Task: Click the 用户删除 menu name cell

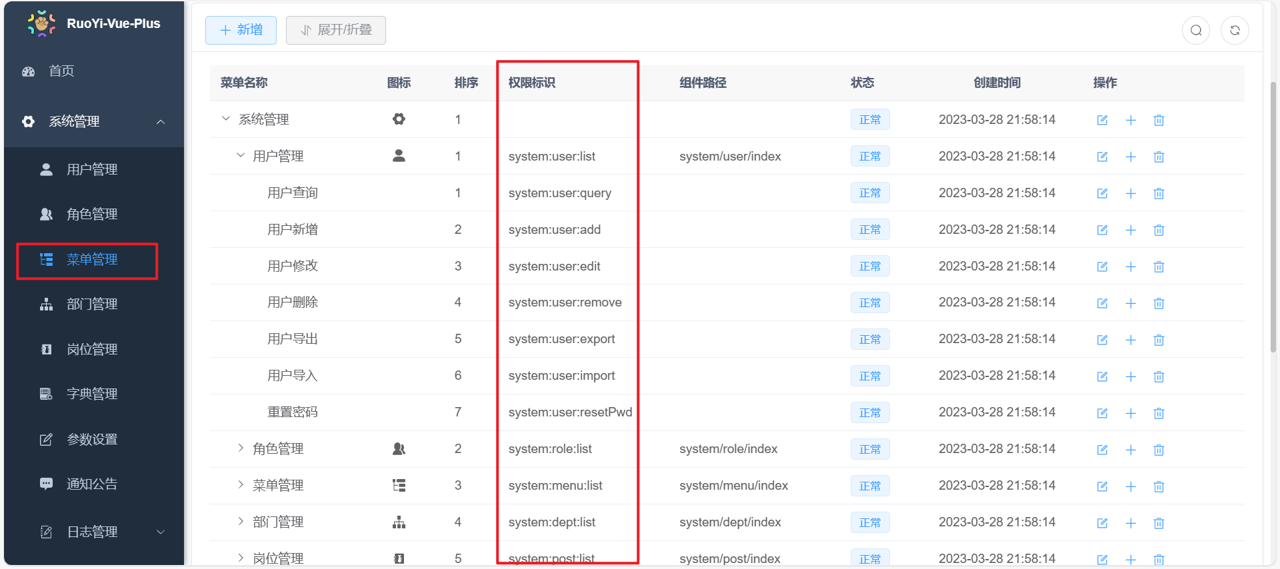Action: click(x=293, y=302)
